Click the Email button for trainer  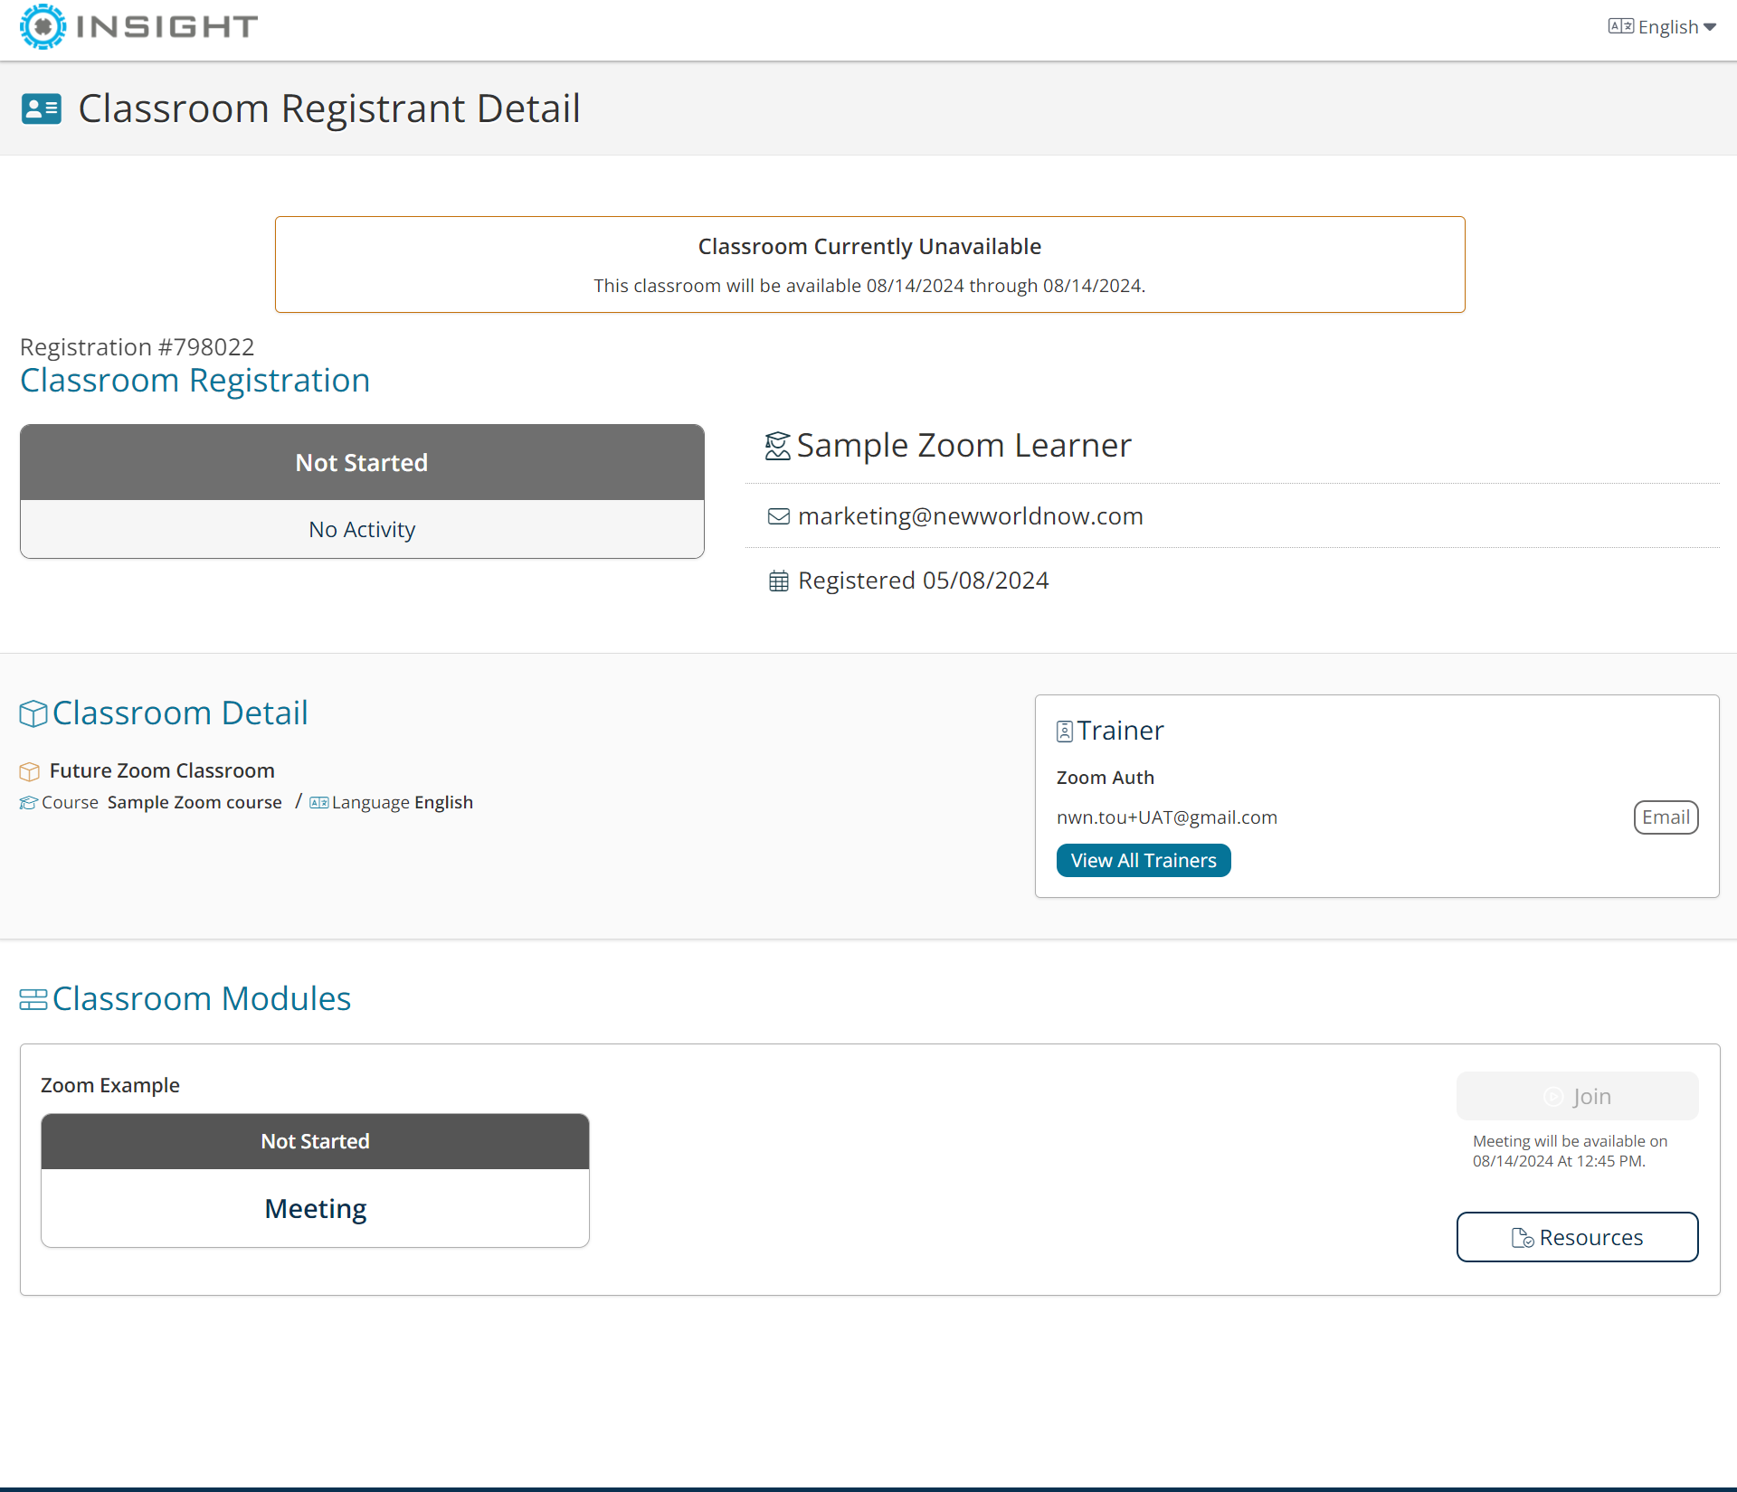point(1665,817)
